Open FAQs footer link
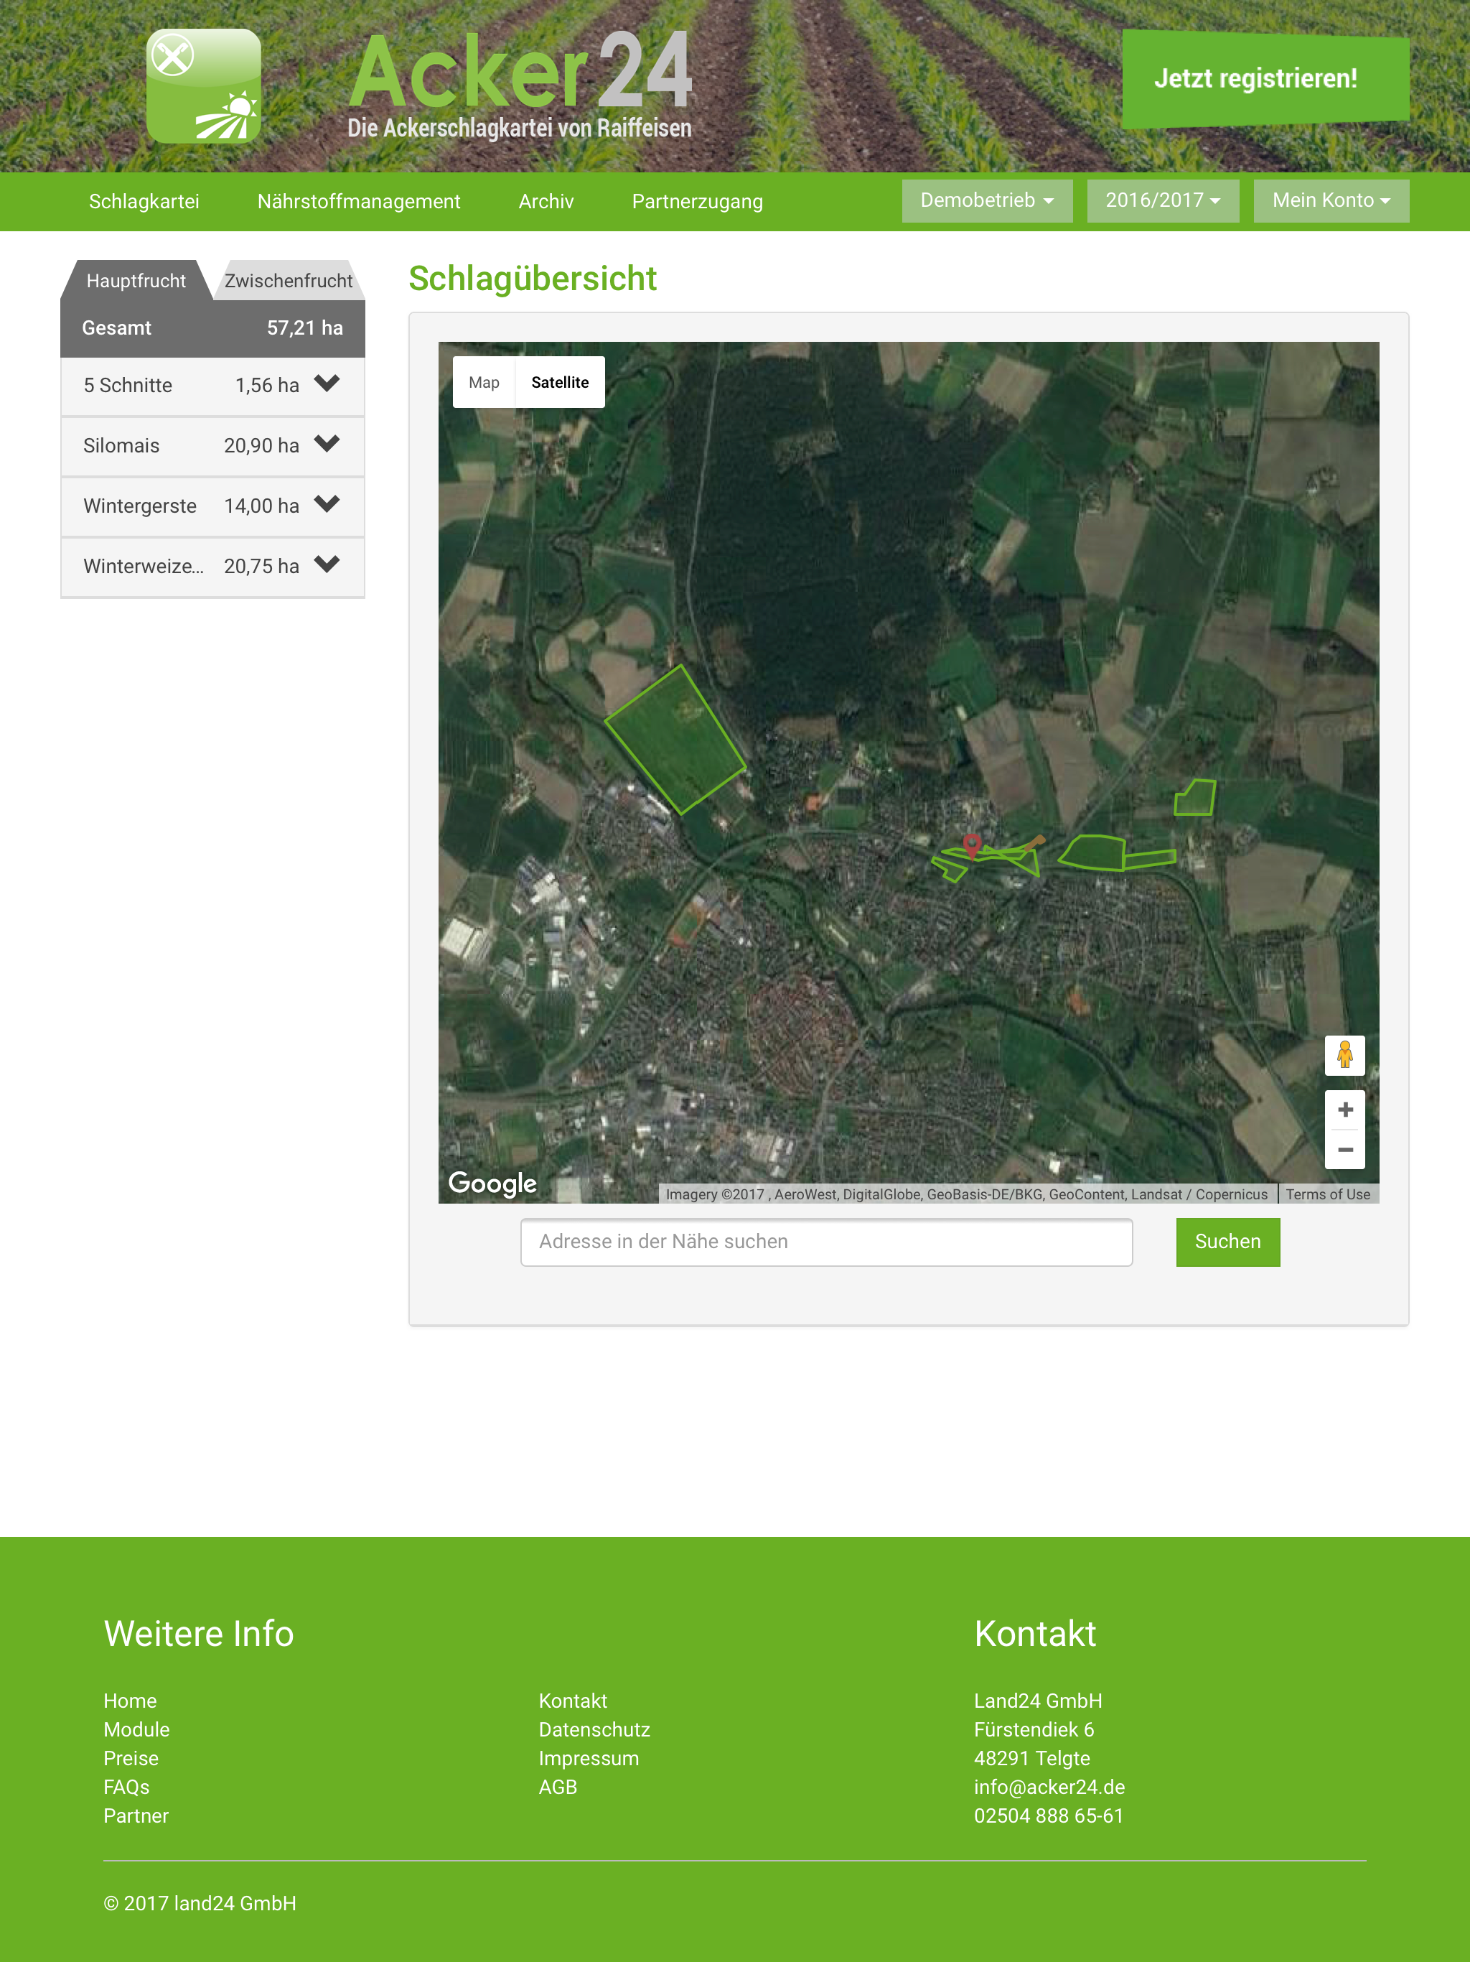The height and width of the screenshot is (1962, 1470). click(127, 1787)
